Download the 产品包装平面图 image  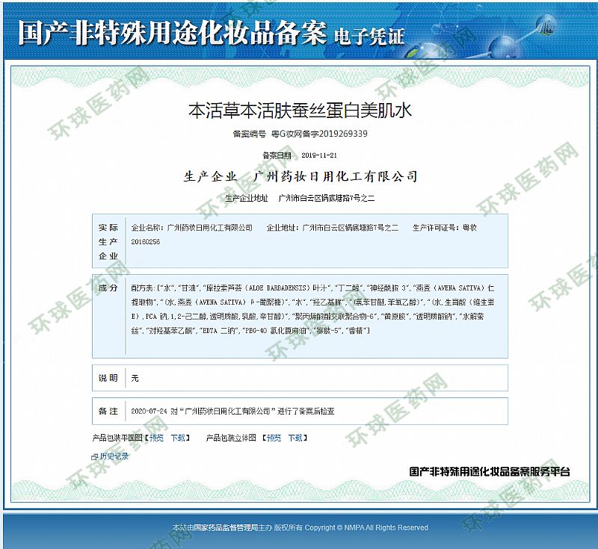pos(178,438)
